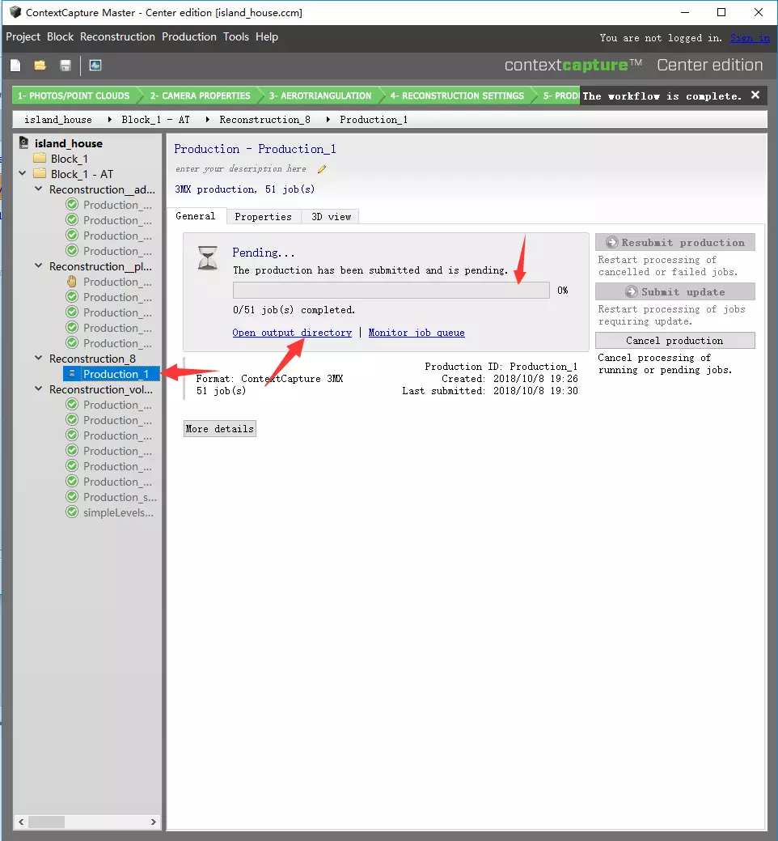Click the tree scrollbar left arrow
Image resolution: width=778 pixels, height=841 pixels.
[x=21, y=822]
